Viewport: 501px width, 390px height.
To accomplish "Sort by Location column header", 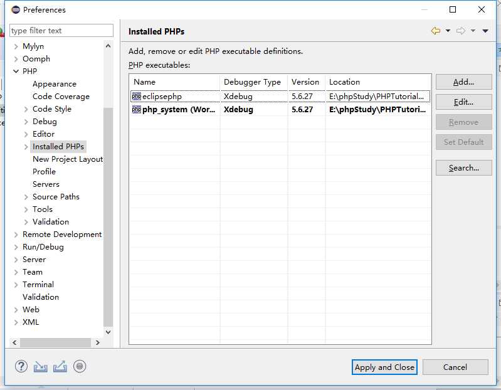I will (378, 82).
